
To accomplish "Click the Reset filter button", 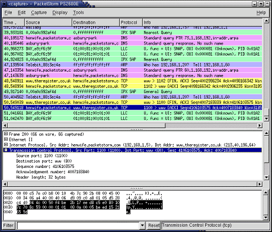I will point(154,225).
